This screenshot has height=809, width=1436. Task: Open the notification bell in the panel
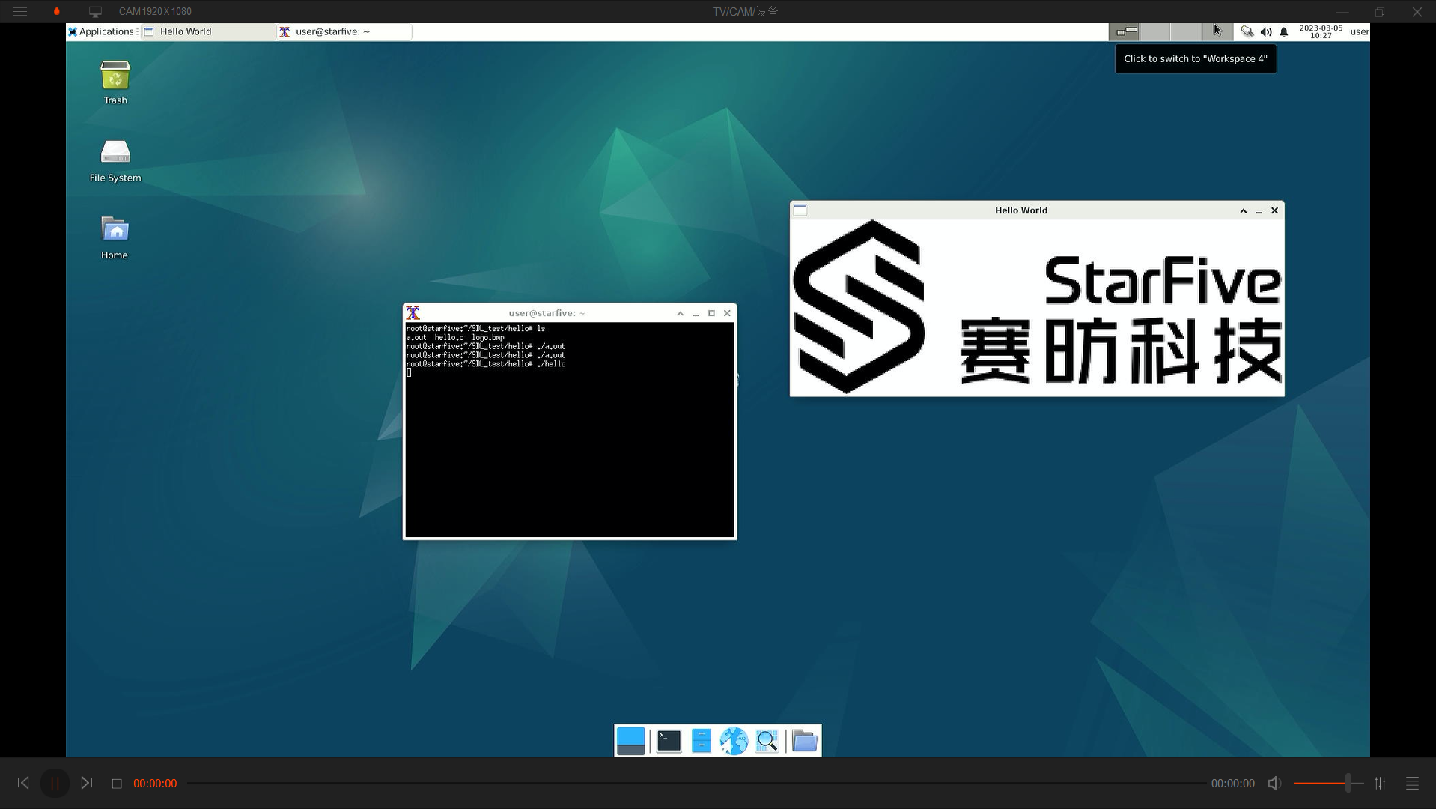point(1284,31)
